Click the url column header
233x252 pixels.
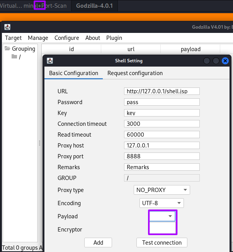[131, 49]
